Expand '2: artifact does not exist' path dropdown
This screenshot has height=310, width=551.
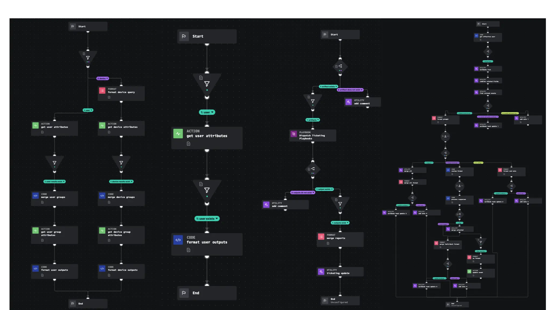362,90
